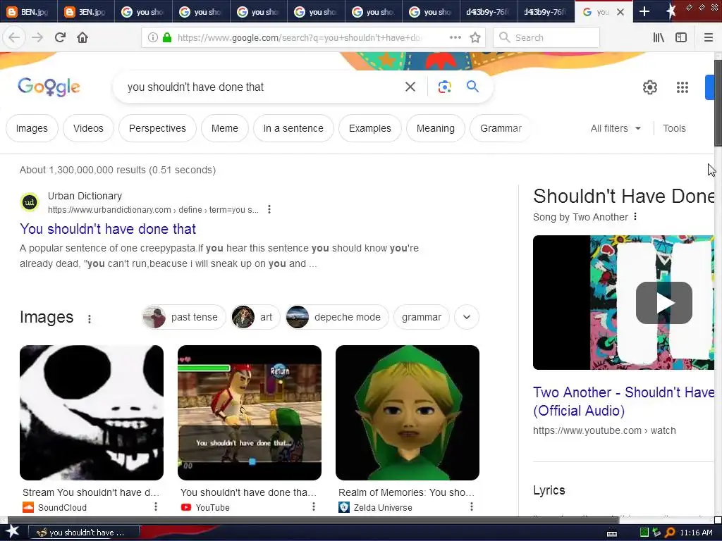The height and width of the screenshot is (541, 722).
Task: Show site information via the info icon
Action: point(153,38)
